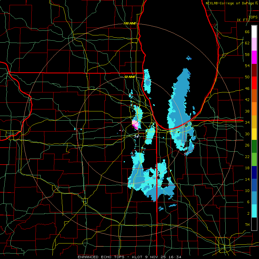Click the small isolated echo over northern Lake Michigan
This screenshot has width=259, height=259.
[188, 58]
